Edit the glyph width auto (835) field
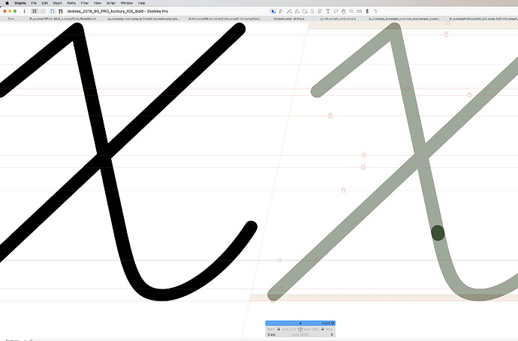 [300, 335]
